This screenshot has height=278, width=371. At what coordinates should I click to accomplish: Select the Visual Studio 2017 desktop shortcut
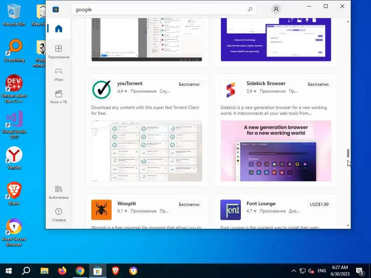(14, 125)
